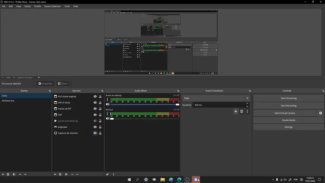Screen dimensions: 325x183
Task: Pop out the Audio Mixer dock
Action: [x=178, y=91]
